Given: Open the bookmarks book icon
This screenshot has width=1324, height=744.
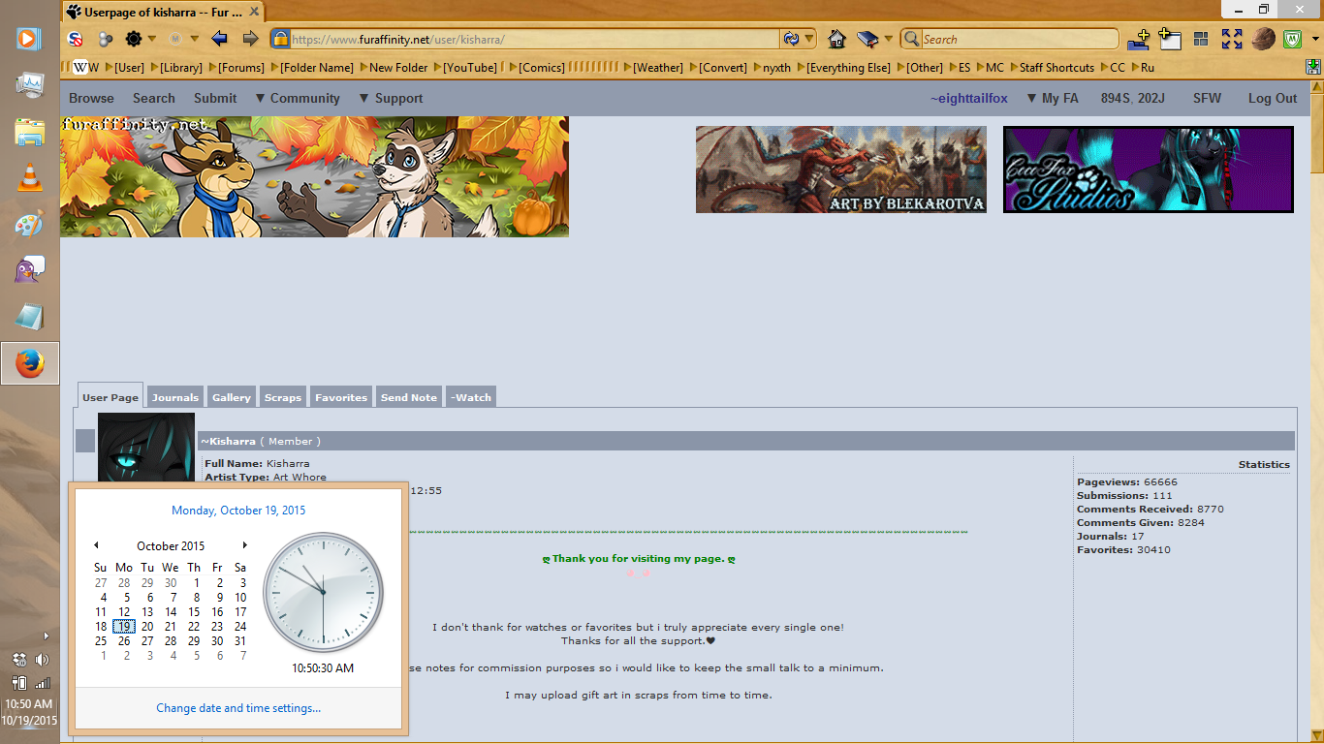Looking at the screenshot, I should point(867,39).
